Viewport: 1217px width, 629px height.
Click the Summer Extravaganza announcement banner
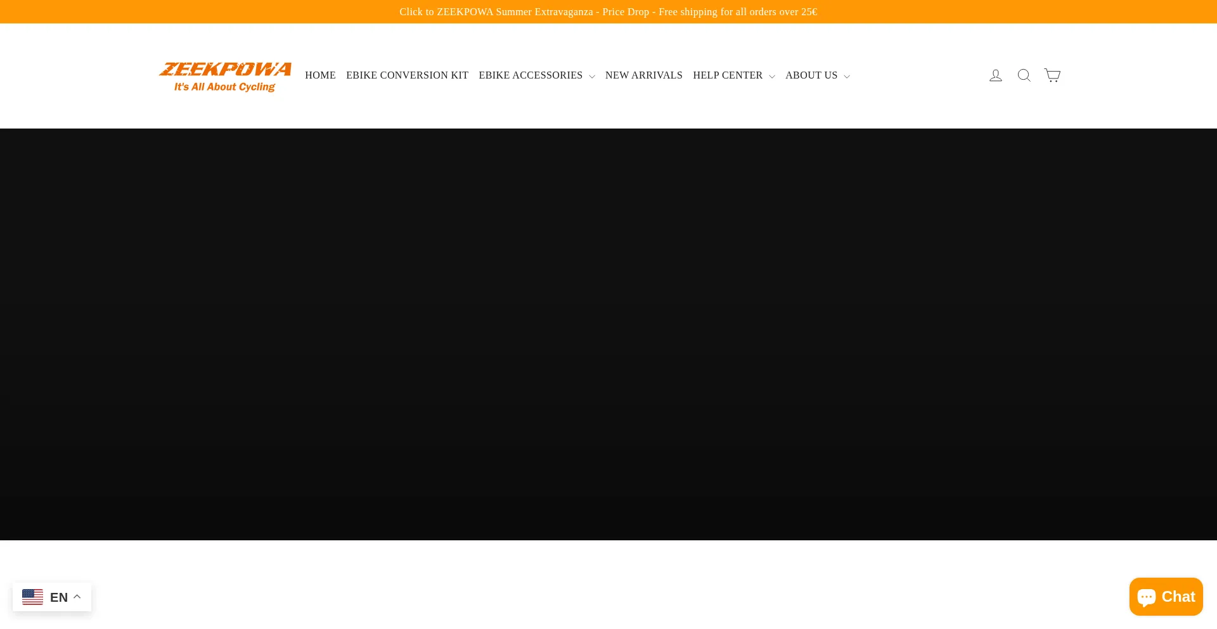[x=608, y=12]
